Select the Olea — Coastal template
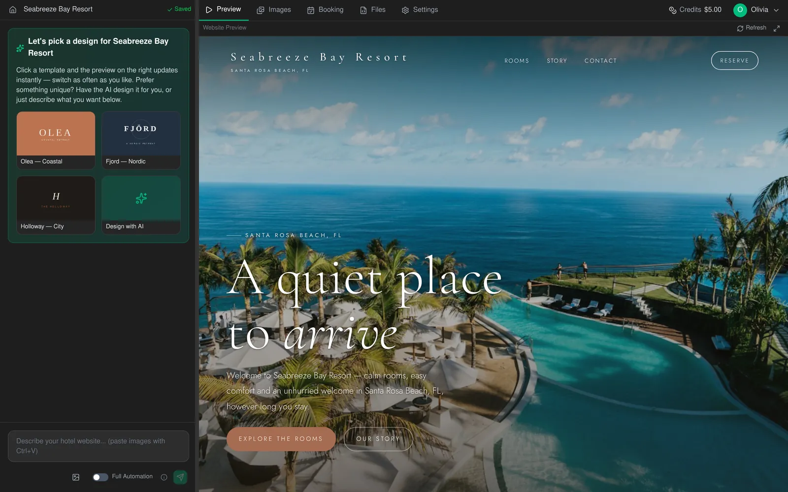The height and width of the screenshot is (492, 788). [x=56, y=140]
